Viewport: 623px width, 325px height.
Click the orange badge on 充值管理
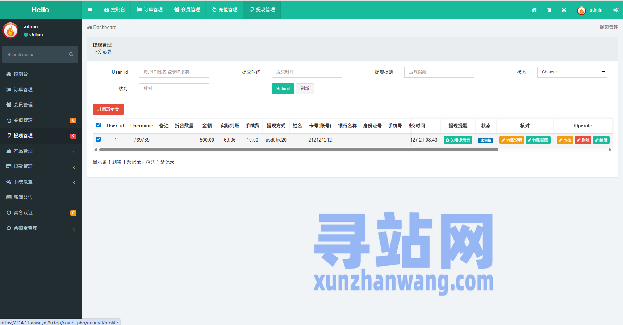click(x=73, y=121)
